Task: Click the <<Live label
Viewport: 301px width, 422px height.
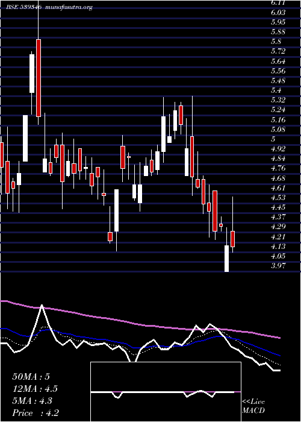Action: pyautogui.click(x=253, y=402)
